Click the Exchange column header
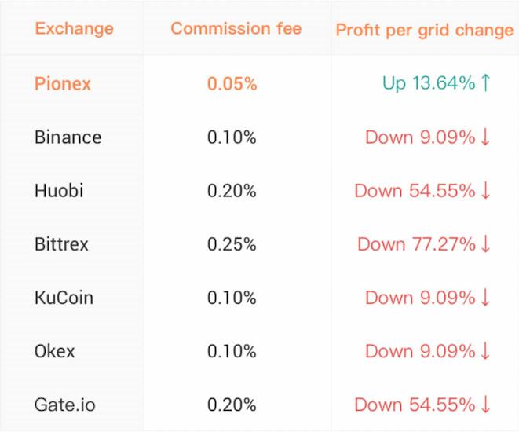This screenshot has height=432, width=519. click(74, 29)
